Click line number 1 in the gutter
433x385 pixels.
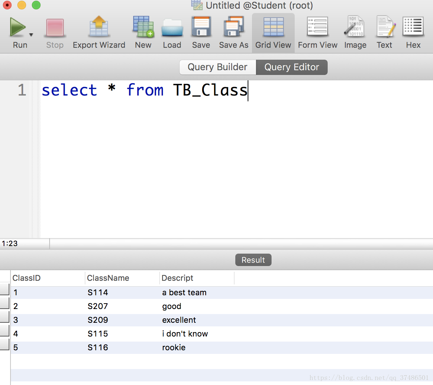[22, 90]
